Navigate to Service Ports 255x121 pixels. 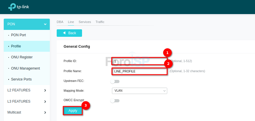coord(21,79)
